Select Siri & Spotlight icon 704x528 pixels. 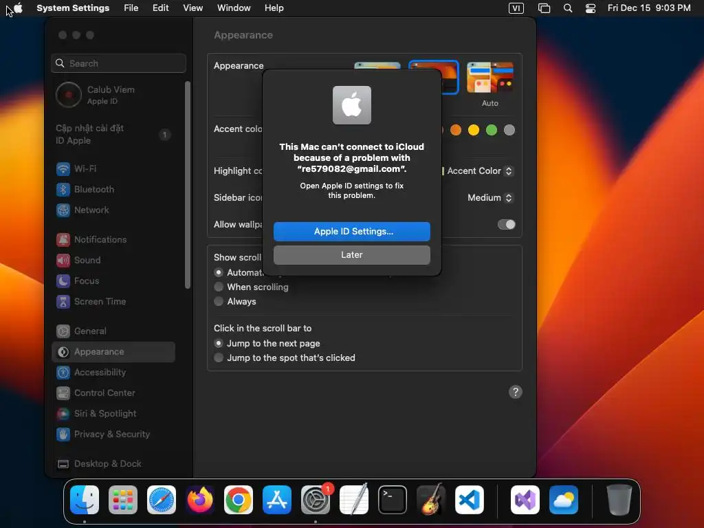tap(63, 414)
